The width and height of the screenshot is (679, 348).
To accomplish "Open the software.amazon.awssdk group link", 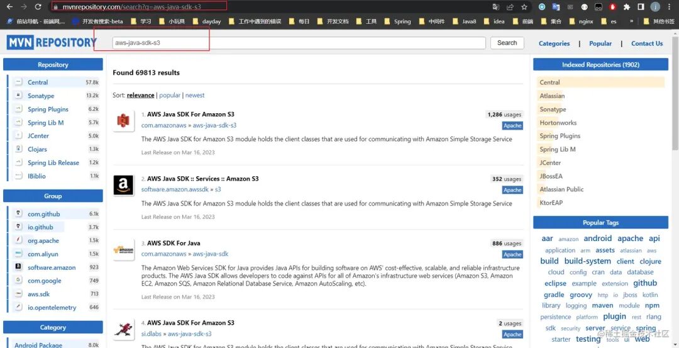I will pos(175,189).
